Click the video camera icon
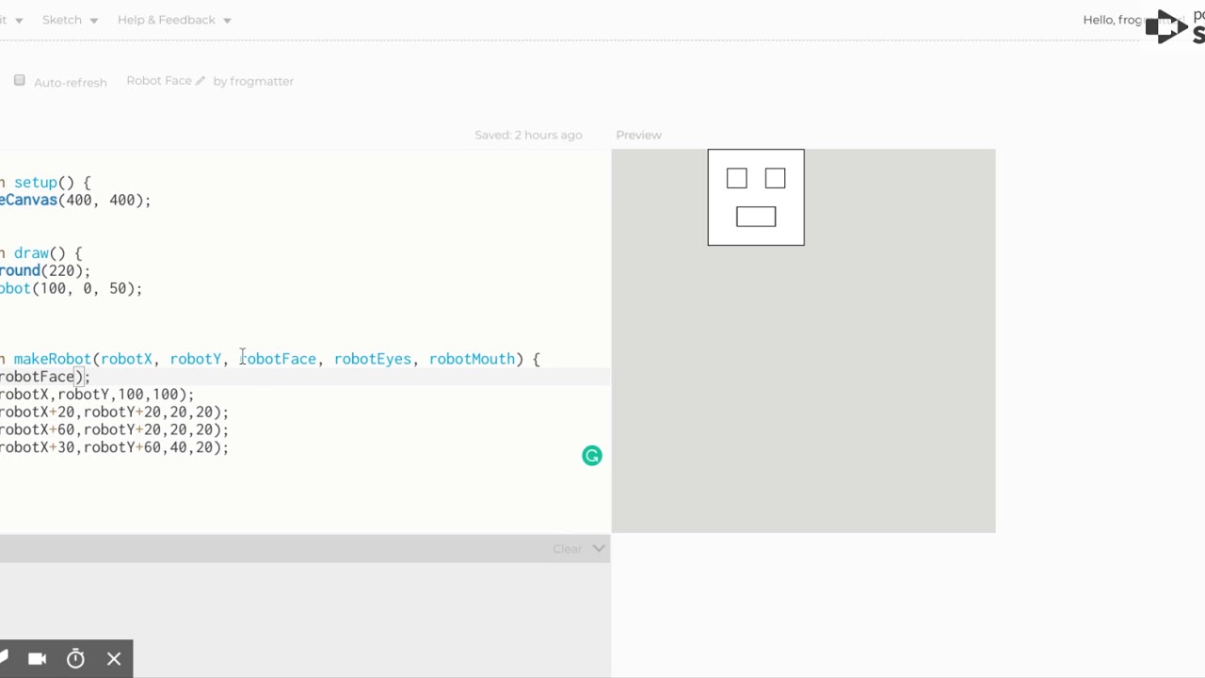This screenshot has height=678, width=1205. [38, 659]
